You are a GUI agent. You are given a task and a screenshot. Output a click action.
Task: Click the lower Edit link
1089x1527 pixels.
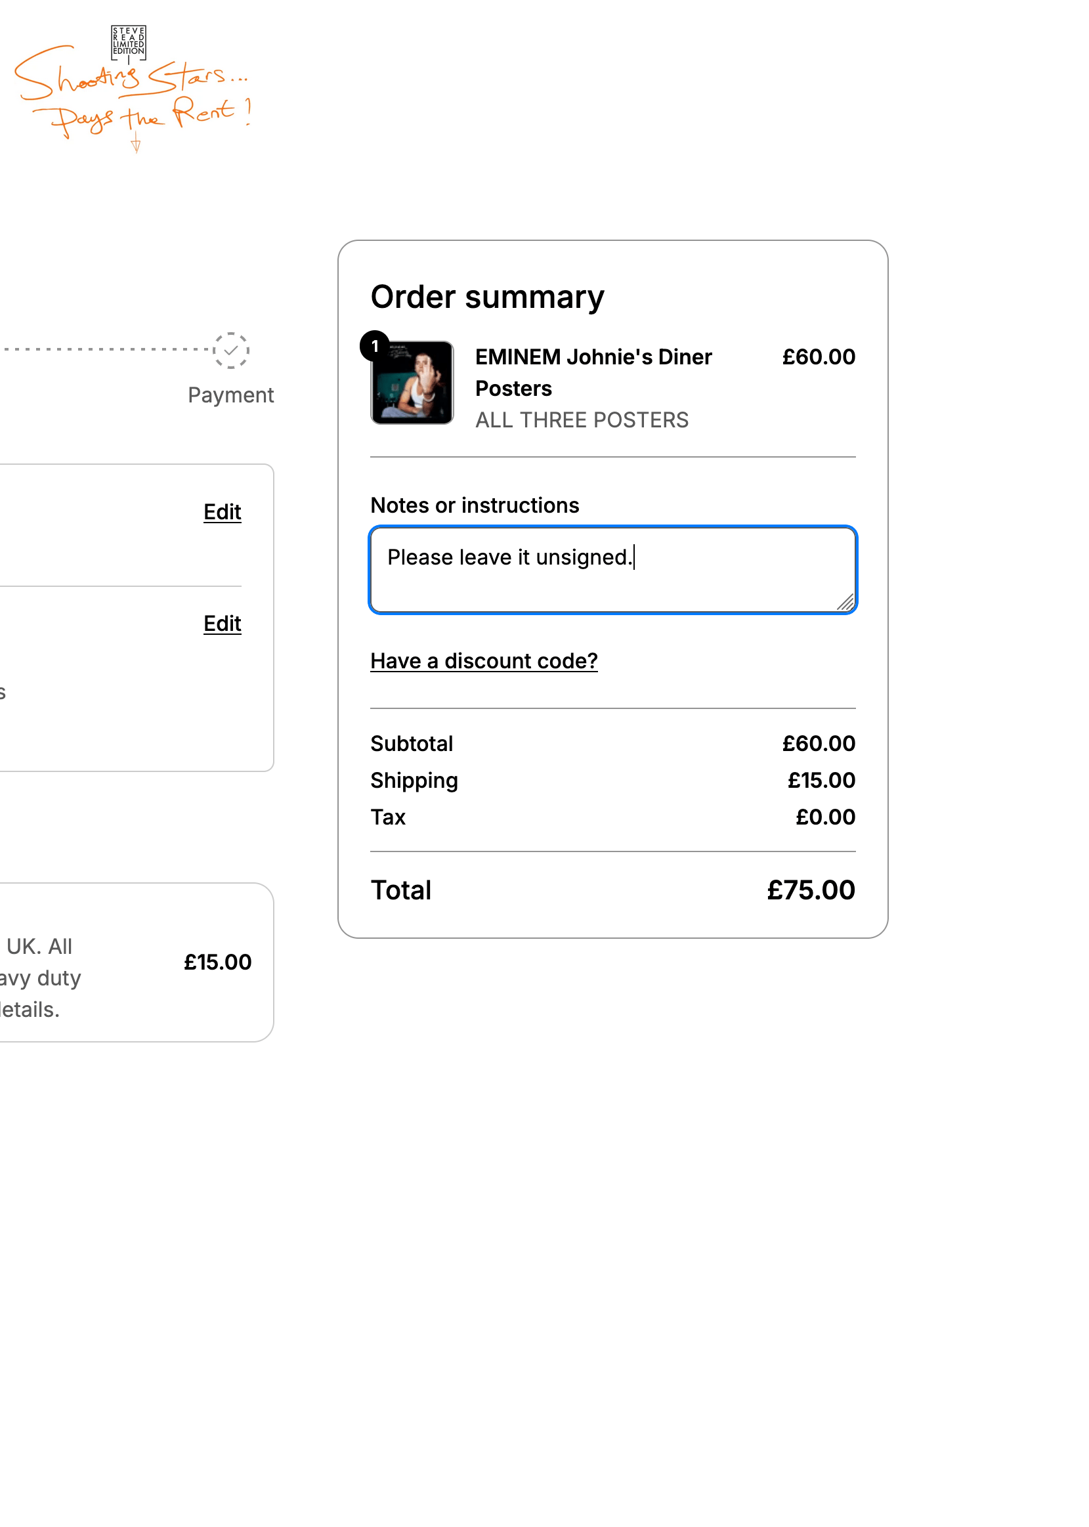pyautogui.click(x=222, y=624)
